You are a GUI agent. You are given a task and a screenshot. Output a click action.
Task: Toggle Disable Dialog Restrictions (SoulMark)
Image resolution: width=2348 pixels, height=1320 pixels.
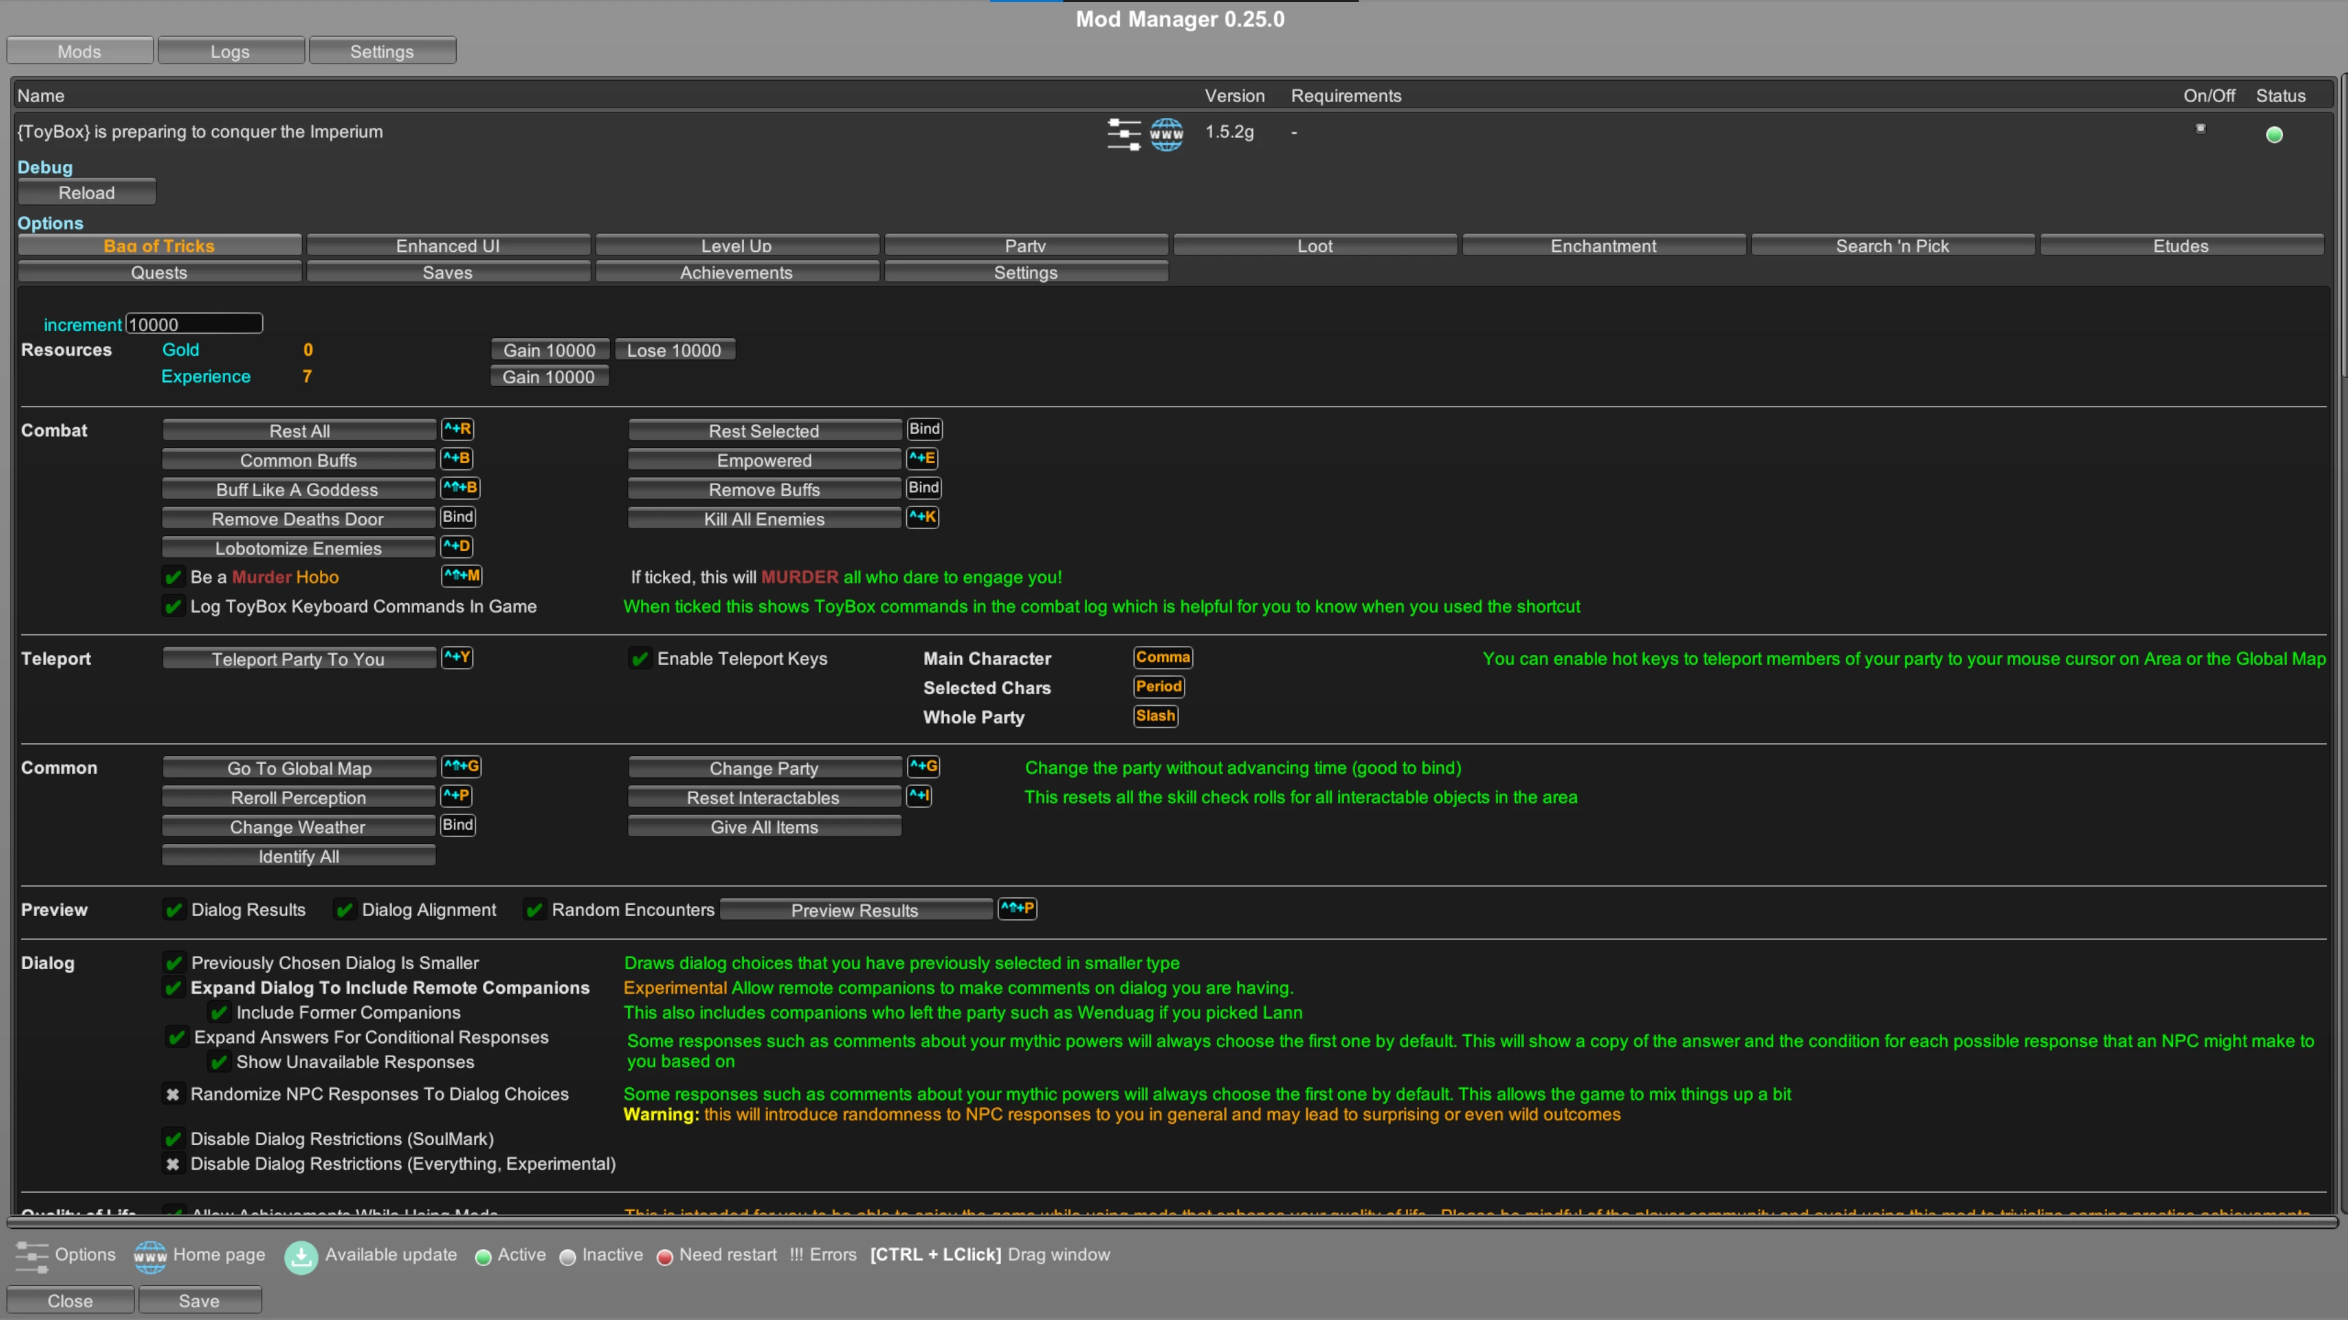click(x=173, y=1138)
